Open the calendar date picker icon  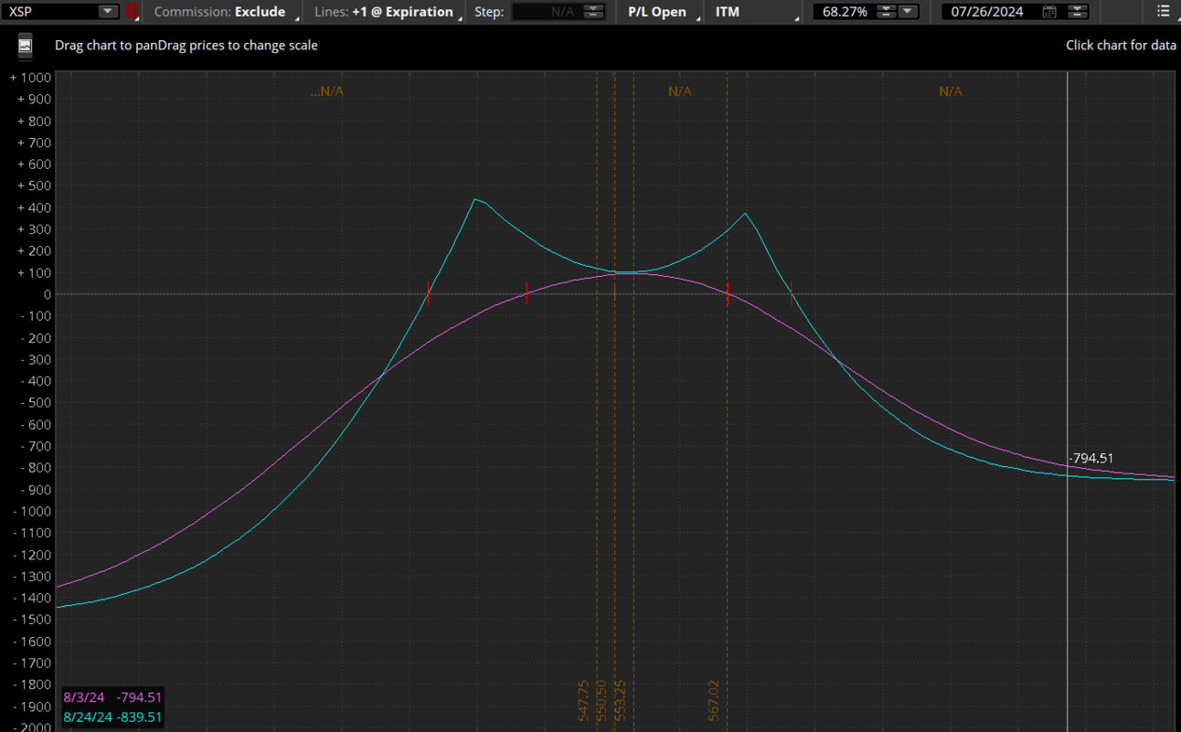(1049, 12)
